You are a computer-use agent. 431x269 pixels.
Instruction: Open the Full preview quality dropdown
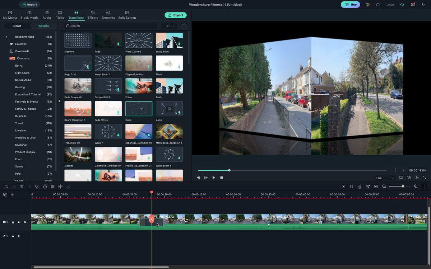384,178
